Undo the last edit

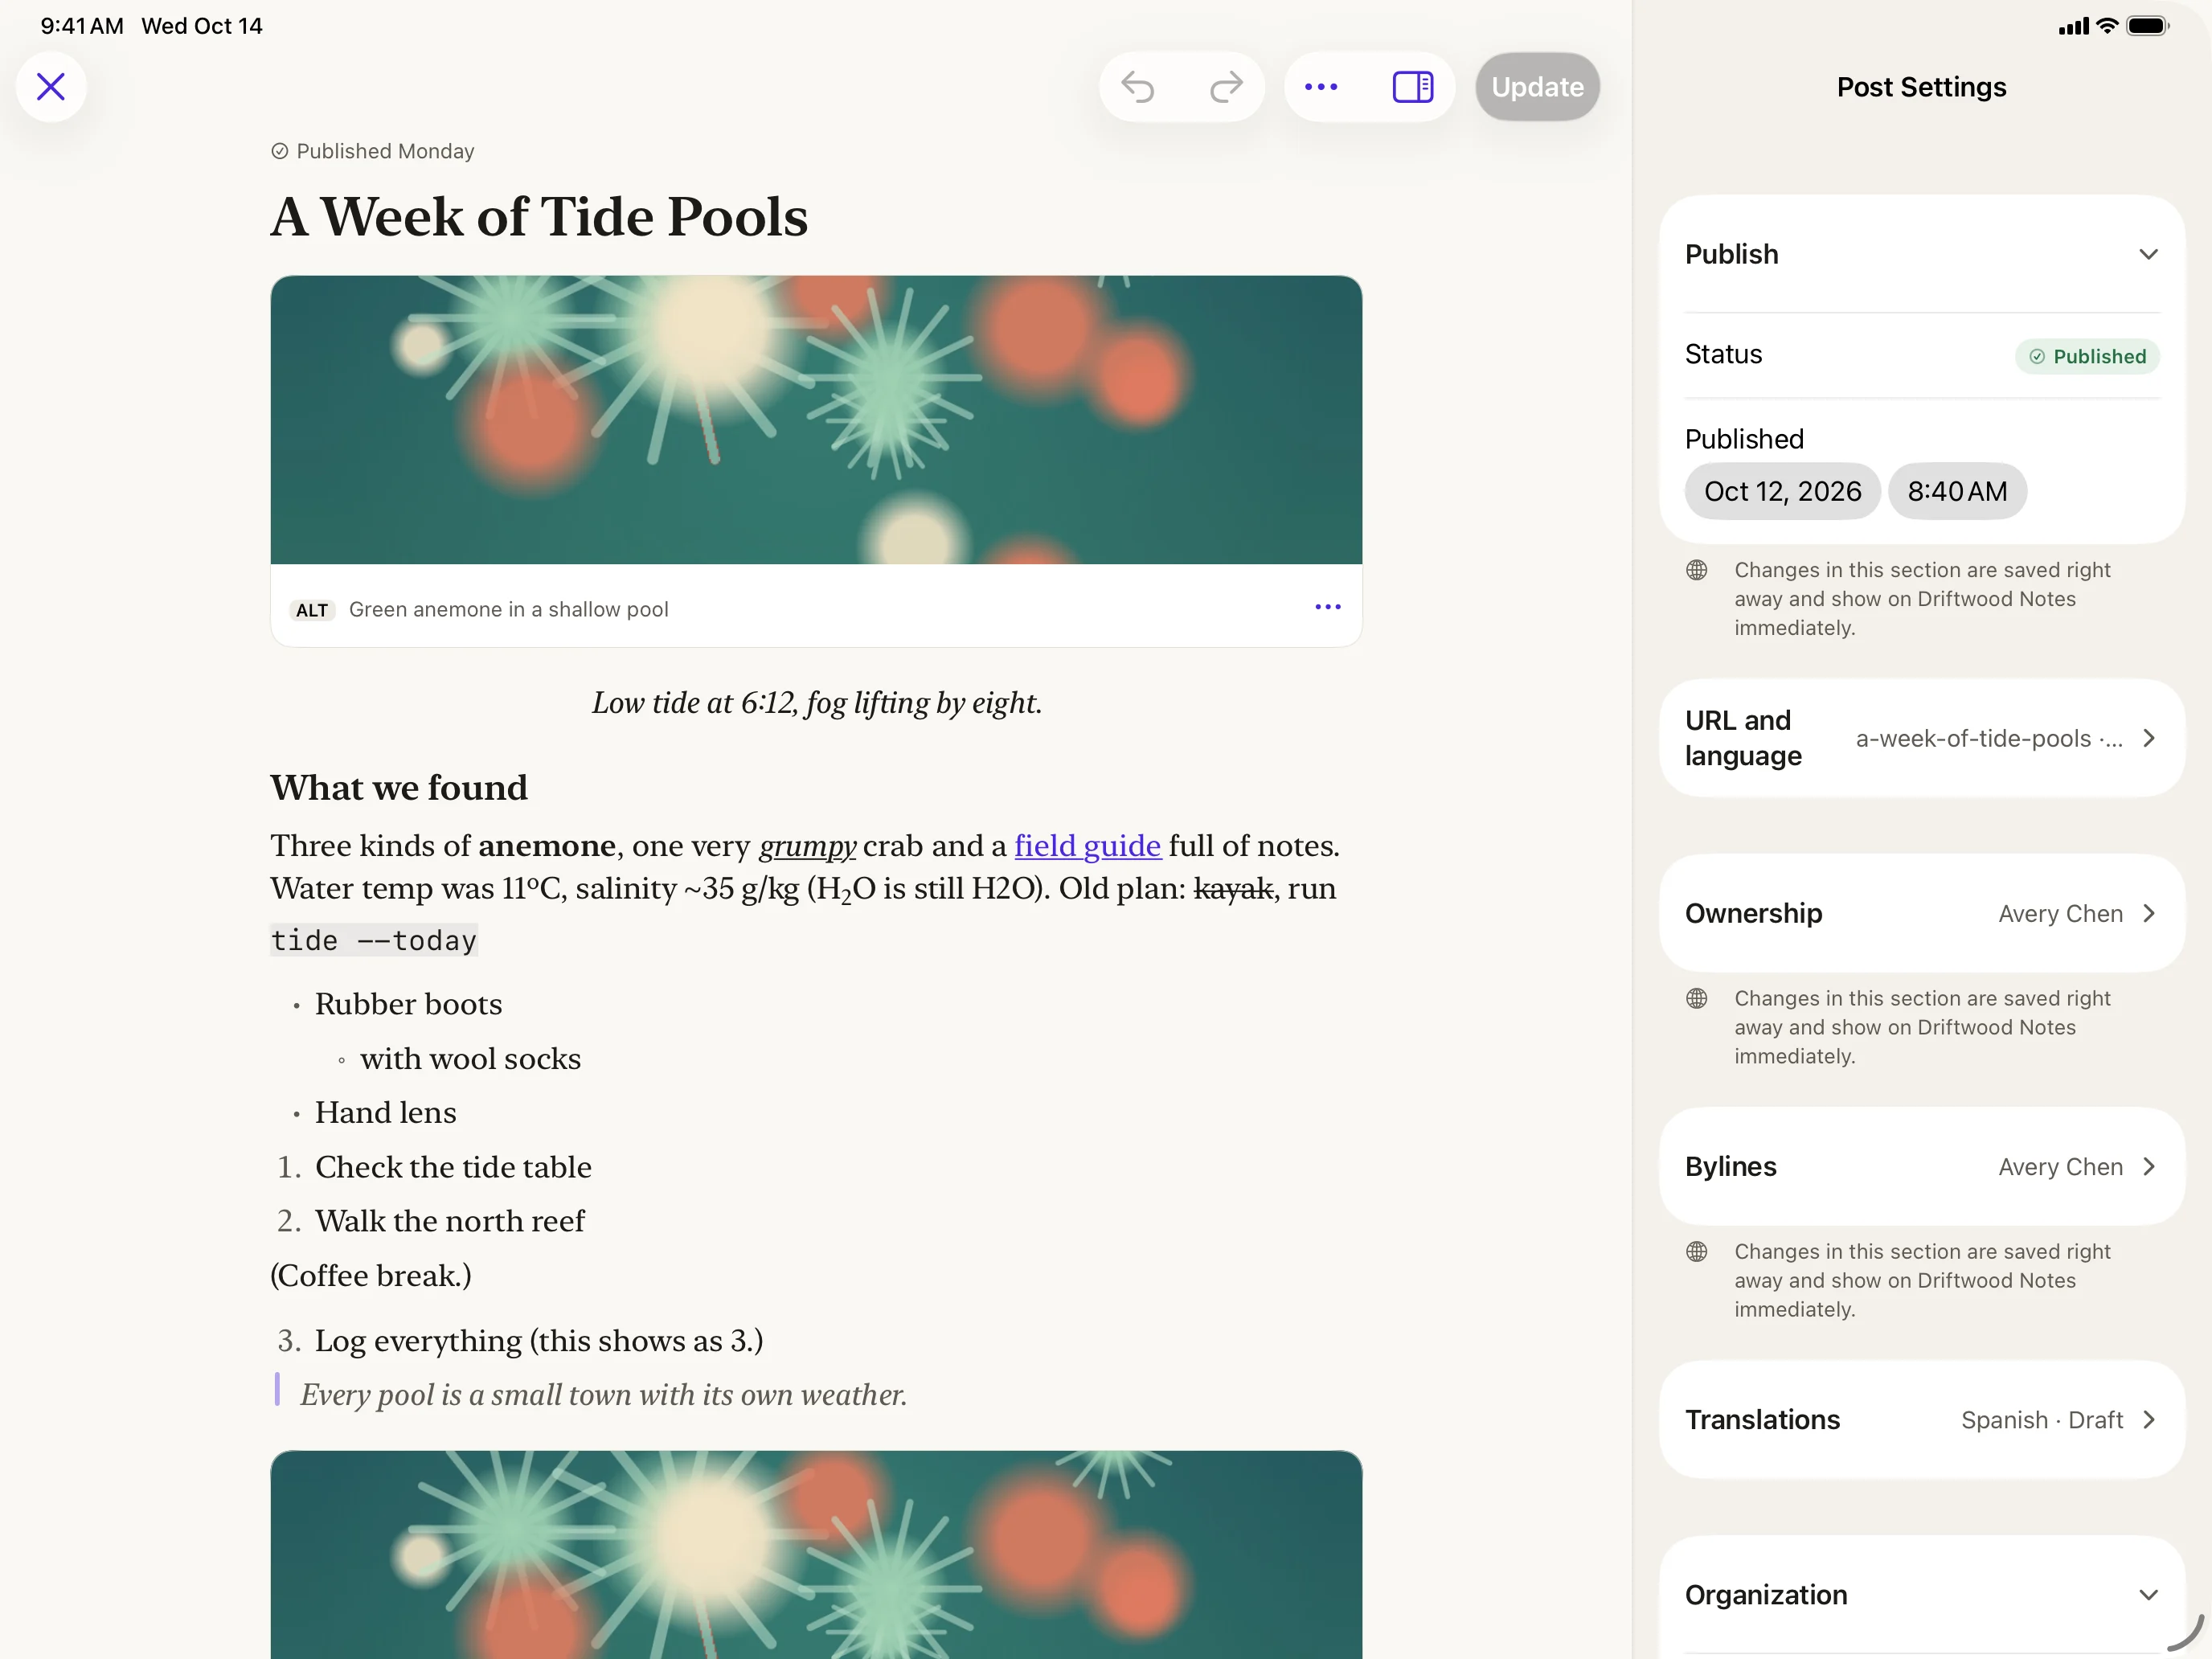pos(1138,87)
